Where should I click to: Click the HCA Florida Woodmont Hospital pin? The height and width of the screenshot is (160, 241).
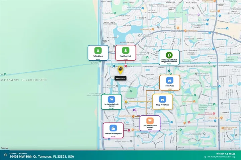(x=214, y=114)
